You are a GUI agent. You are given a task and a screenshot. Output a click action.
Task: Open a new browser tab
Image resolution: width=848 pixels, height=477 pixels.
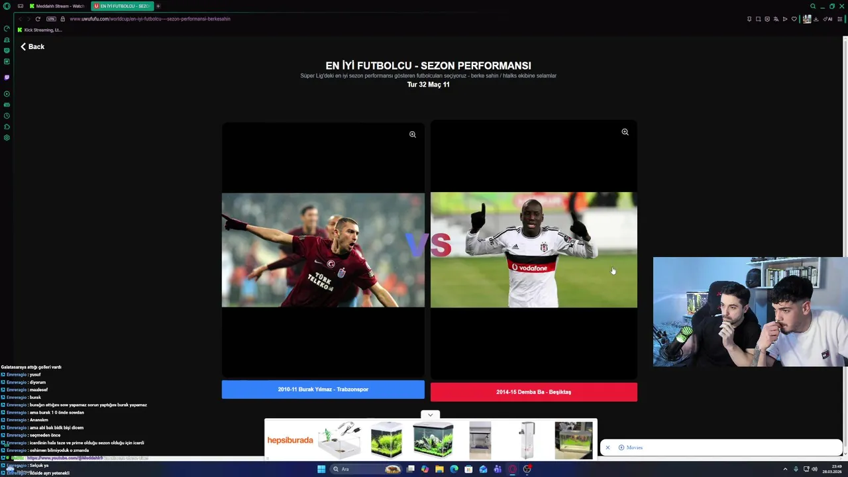pos(158,6)
